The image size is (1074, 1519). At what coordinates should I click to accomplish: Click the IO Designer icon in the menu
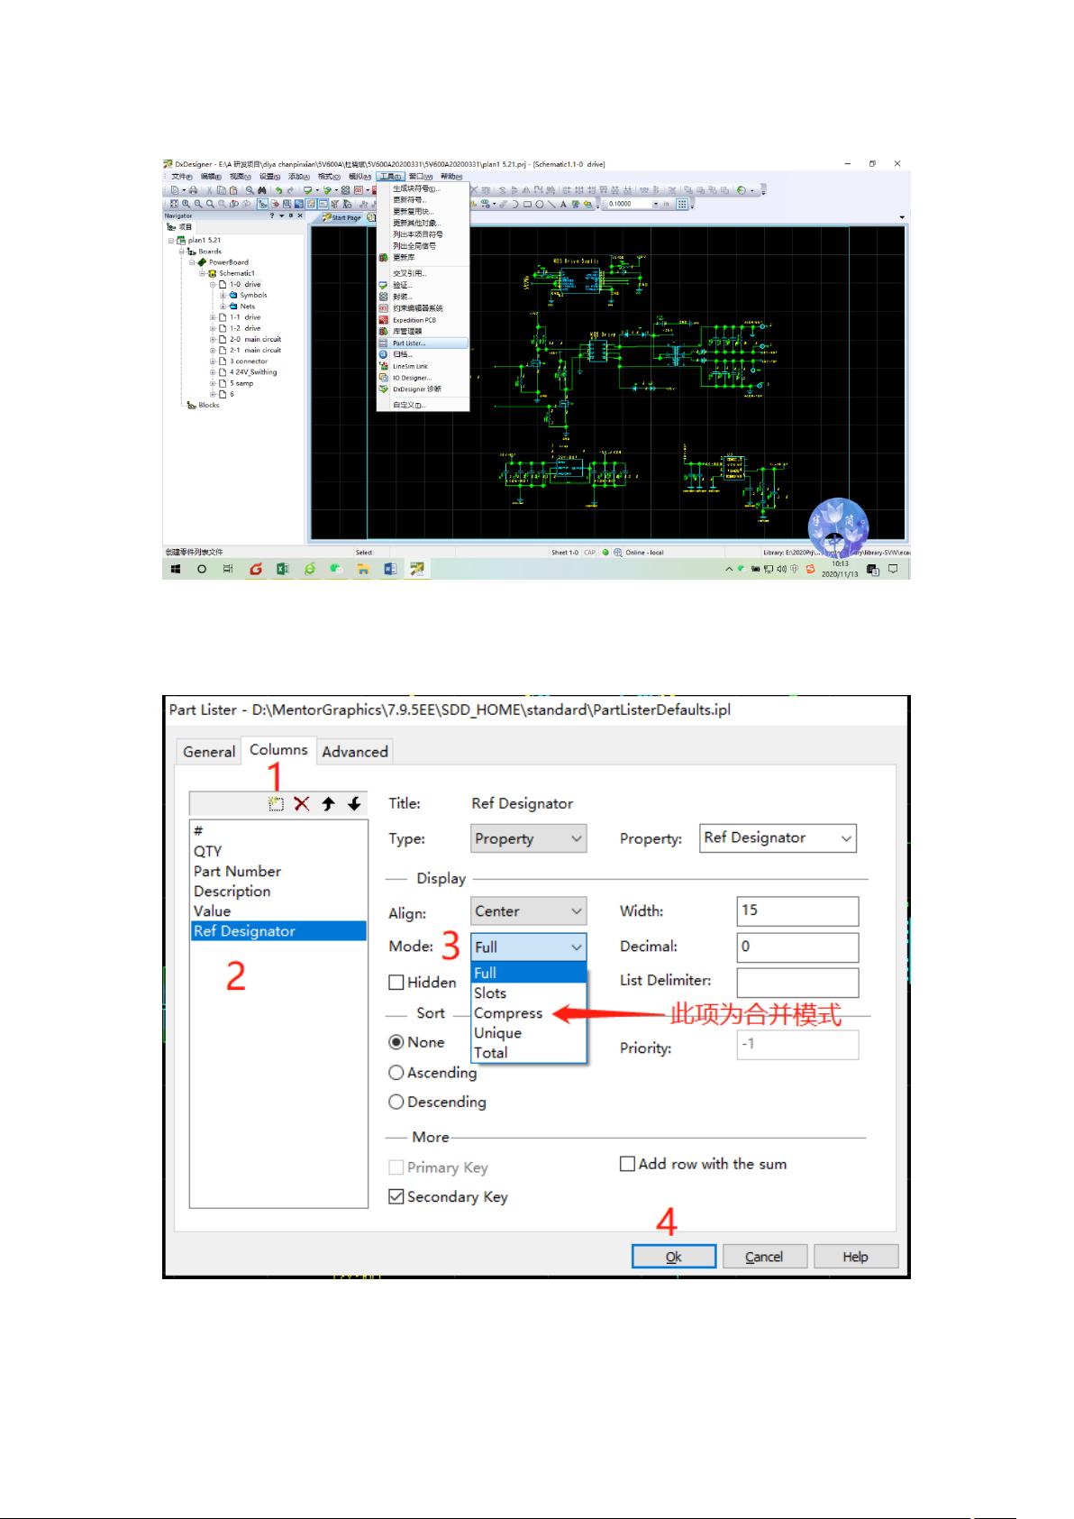pyautogui.click(x=384, y=378)
